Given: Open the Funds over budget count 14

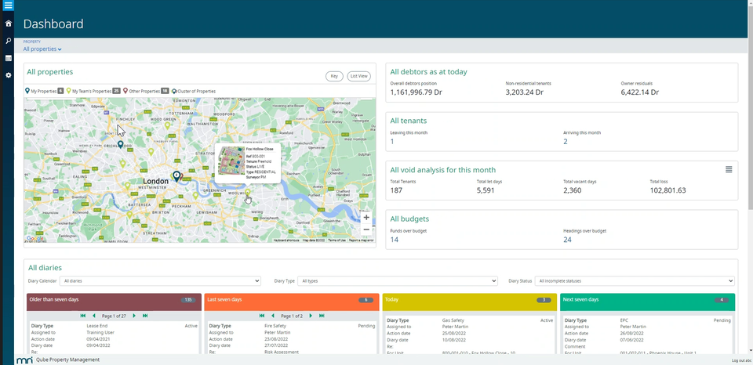Looking at the screenshot, I should click(x=395, y=240).
